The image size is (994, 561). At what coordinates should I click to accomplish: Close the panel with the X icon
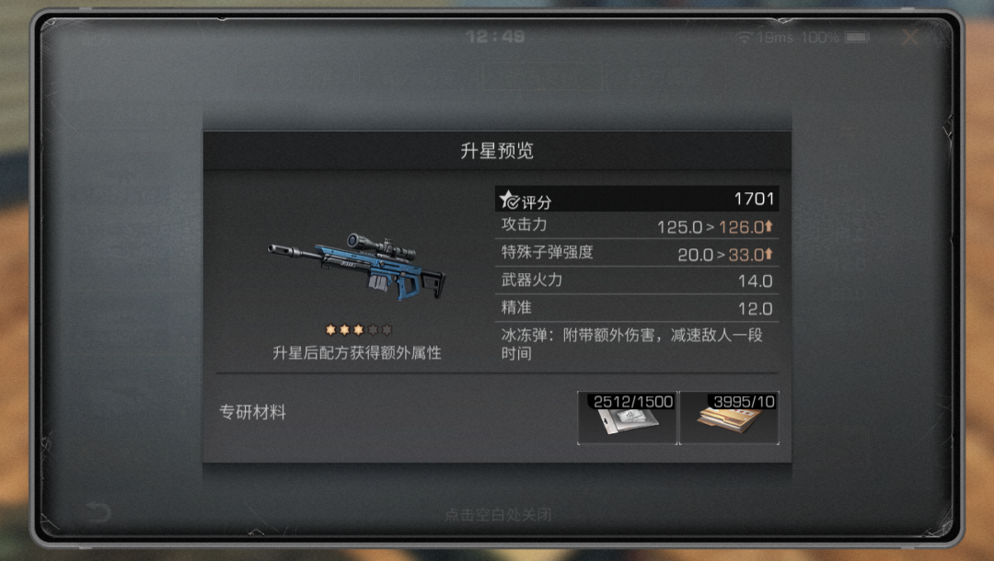point(910,38)
